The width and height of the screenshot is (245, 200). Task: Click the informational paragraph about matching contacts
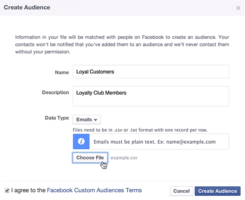click(122, 44)
